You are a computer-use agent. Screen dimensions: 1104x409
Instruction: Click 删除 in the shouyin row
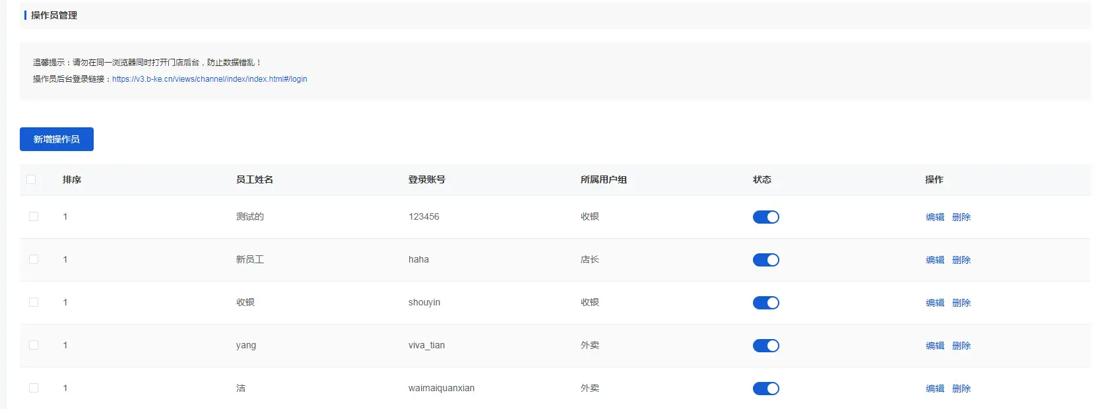point(961,303)
